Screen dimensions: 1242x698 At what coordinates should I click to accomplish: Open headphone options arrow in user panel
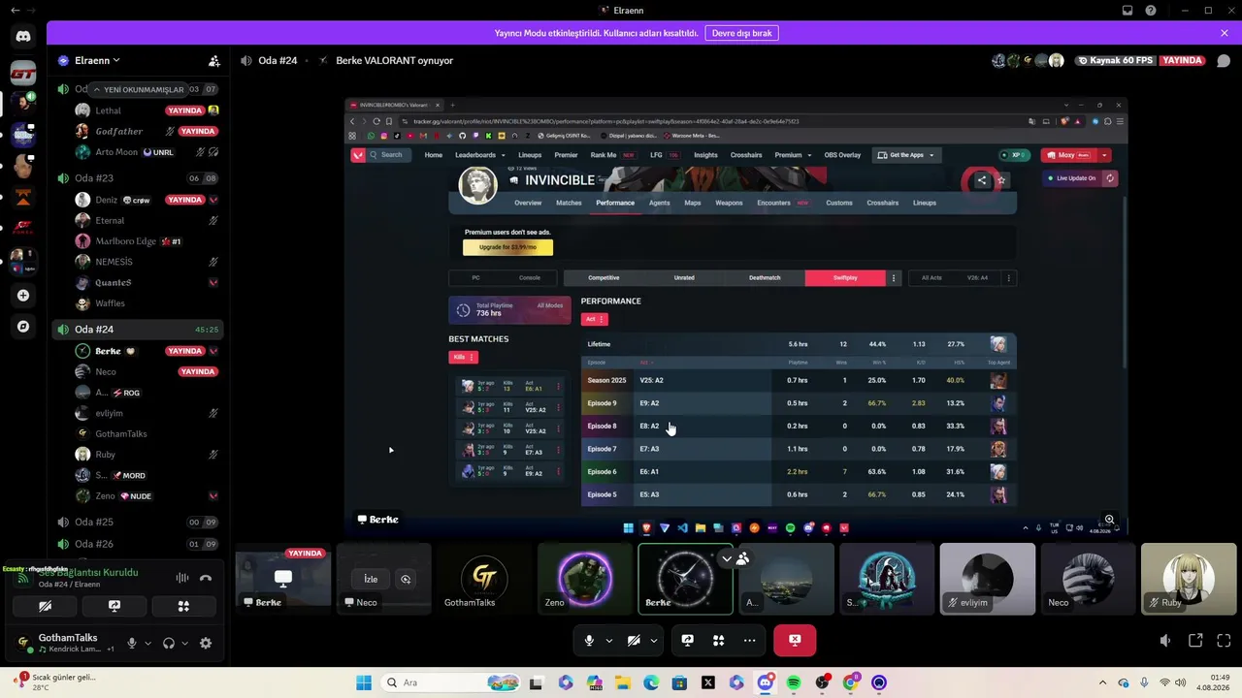pyautogui.click(x=183, y=643)
